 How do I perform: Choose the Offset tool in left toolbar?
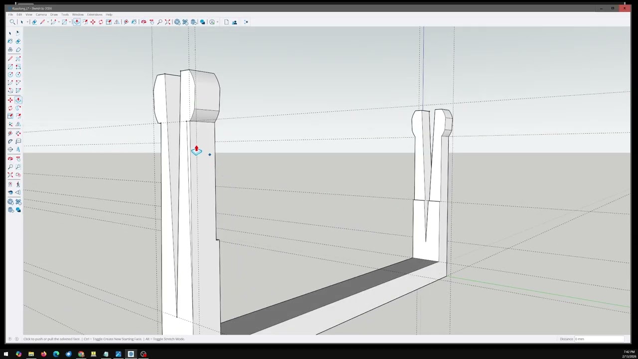point(18,116)
